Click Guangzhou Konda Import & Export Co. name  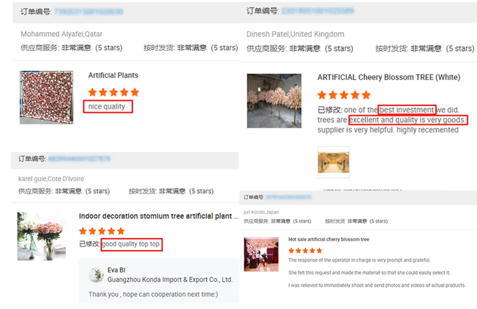pyautogui.click(x=170, y=280)
